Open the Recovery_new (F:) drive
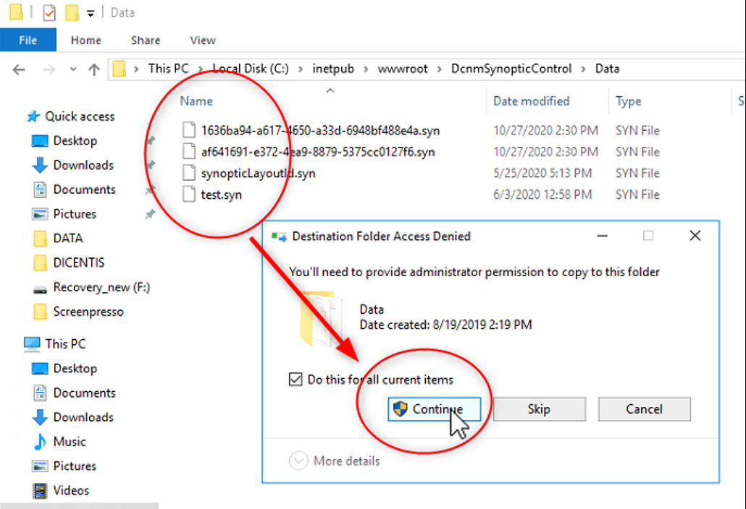 [101, 287]
